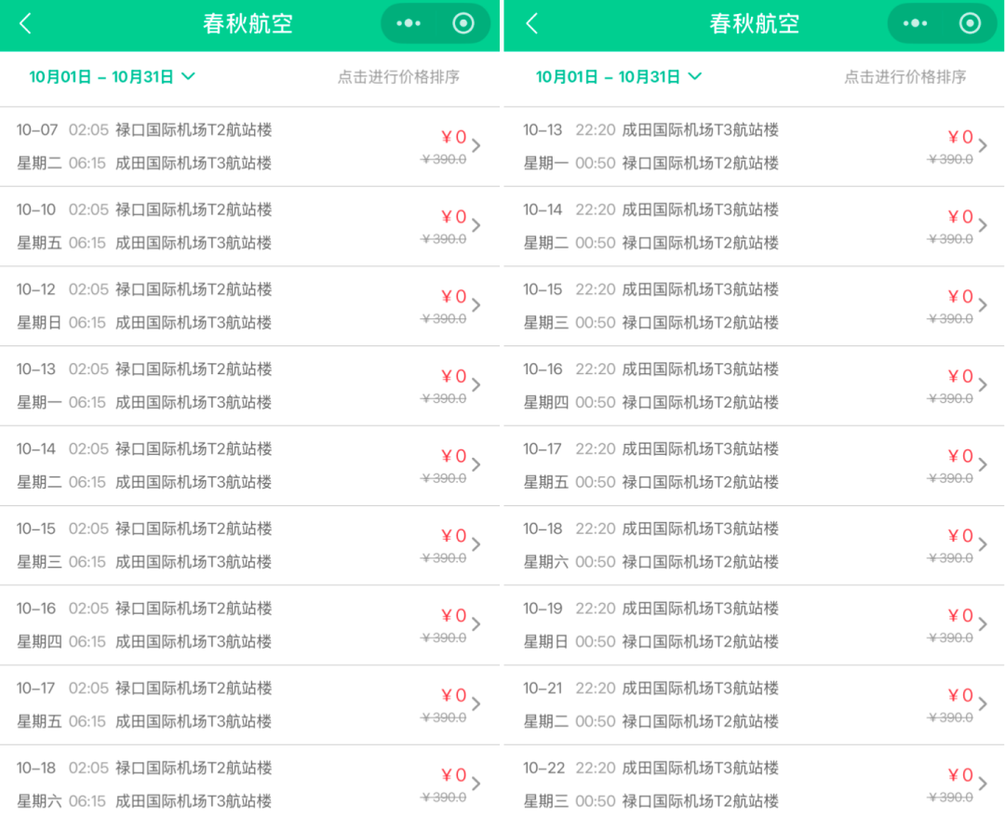Select ¥0 price of 10-07 星期二 flight

pos(454,137)
